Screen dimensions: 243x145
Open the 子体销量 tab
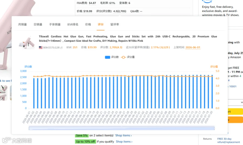click(55, 24)
